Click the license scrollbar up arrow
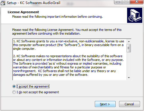Screen dimensions: 144x111 129,41
